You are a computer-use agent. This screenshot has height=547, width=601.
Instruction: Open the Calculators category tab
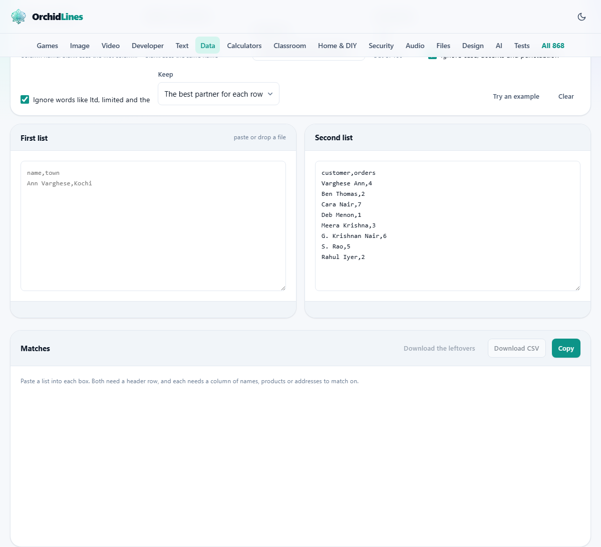(x=244, y=46)
